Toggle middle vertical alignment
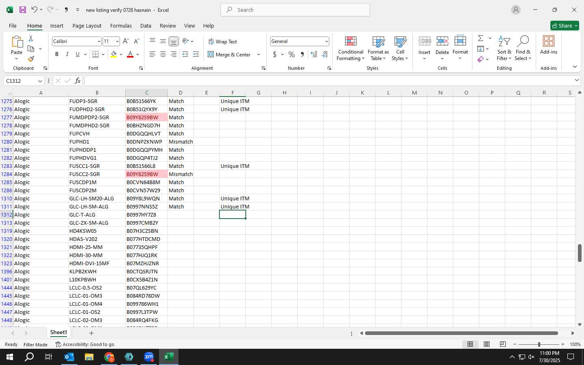584x365 pixels. click(x=163, y=41)
